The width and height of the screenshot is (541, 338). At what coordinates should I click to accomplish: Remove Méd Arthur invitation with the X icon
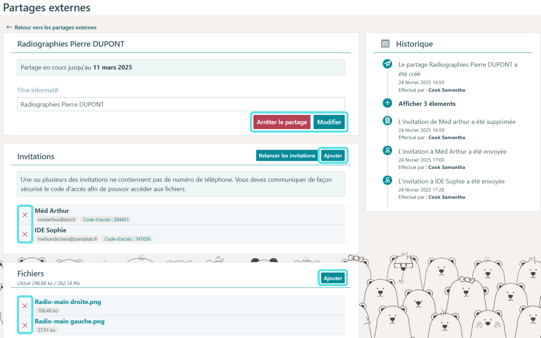click(25, 215)
